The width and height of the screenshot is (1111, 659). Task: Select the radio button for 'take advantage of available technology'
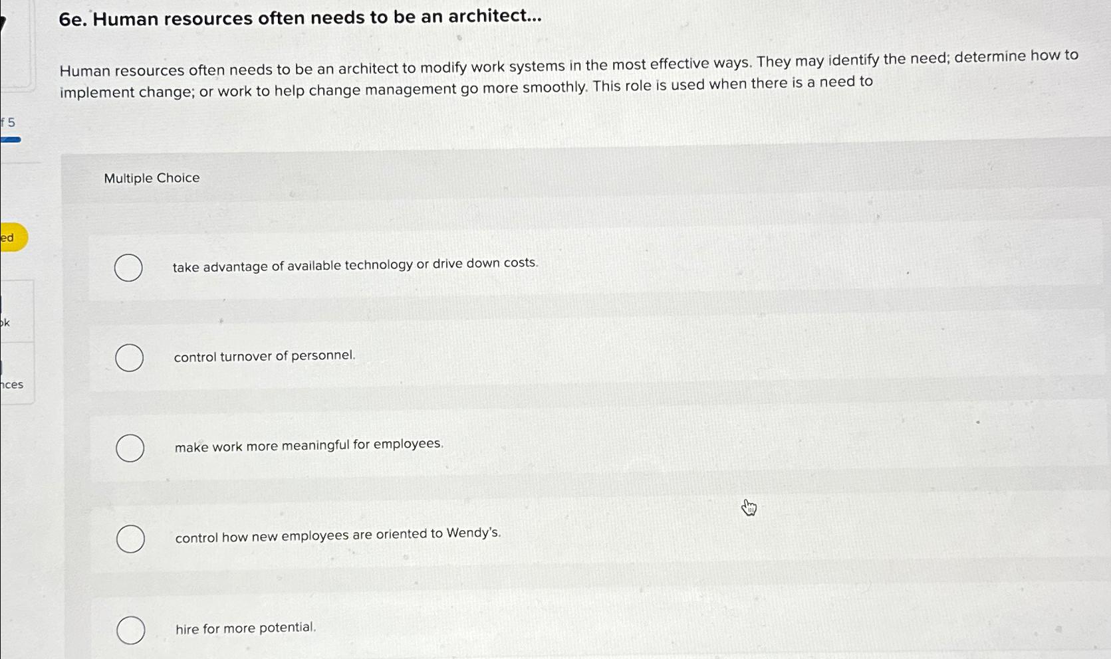click(x=129, y=268)
